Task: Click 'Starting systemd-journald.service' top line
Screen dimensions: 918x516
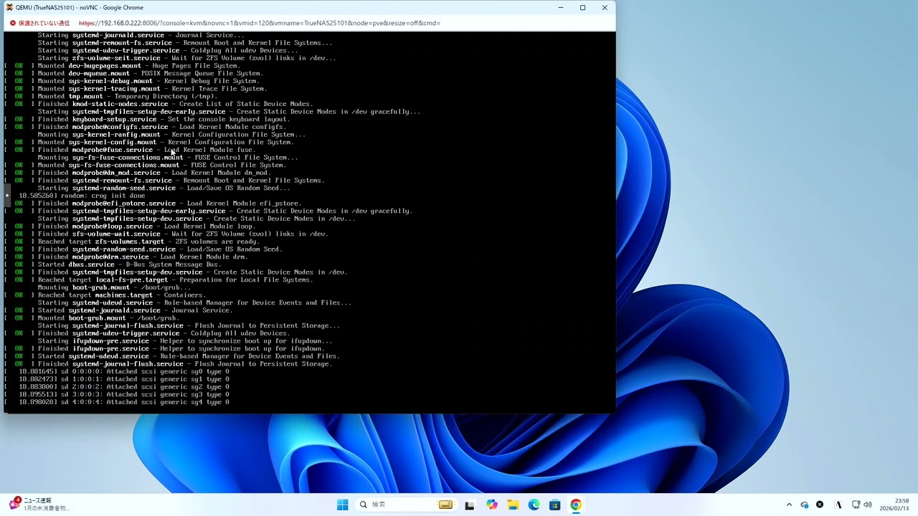Action: pyautogui.click(x=141, y=35)
